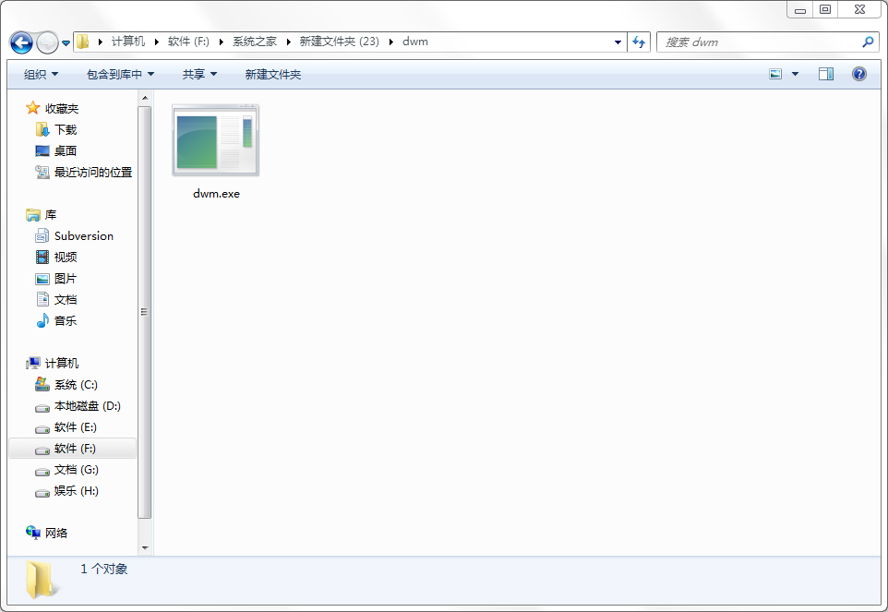Viewport: 888px width, 612px height.
Task: Click the refresh icon beside address bar
Action: [639, 42]
